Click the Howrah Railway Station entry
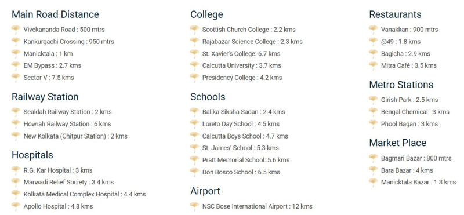The image size is (464, 215). pos(67,124)
